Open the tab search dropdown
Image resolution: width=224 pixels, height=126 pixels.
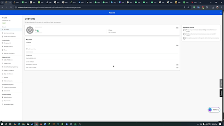[x=2, y=2]
